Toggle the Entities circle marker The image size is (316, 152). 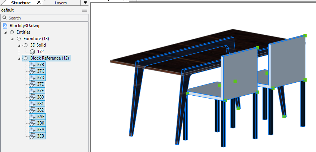coord(12,32)
